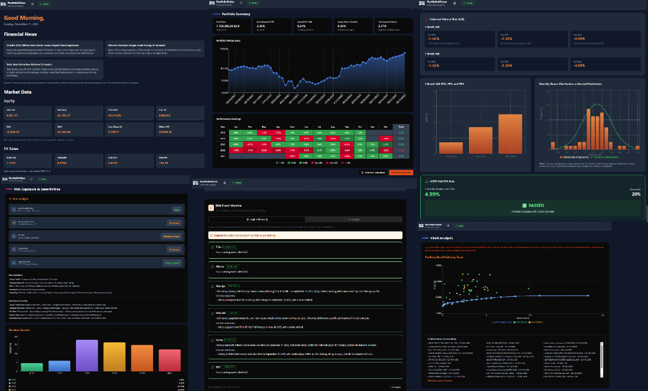
Task: Click the S&P 500 equity card
Action: pos(28,113)
